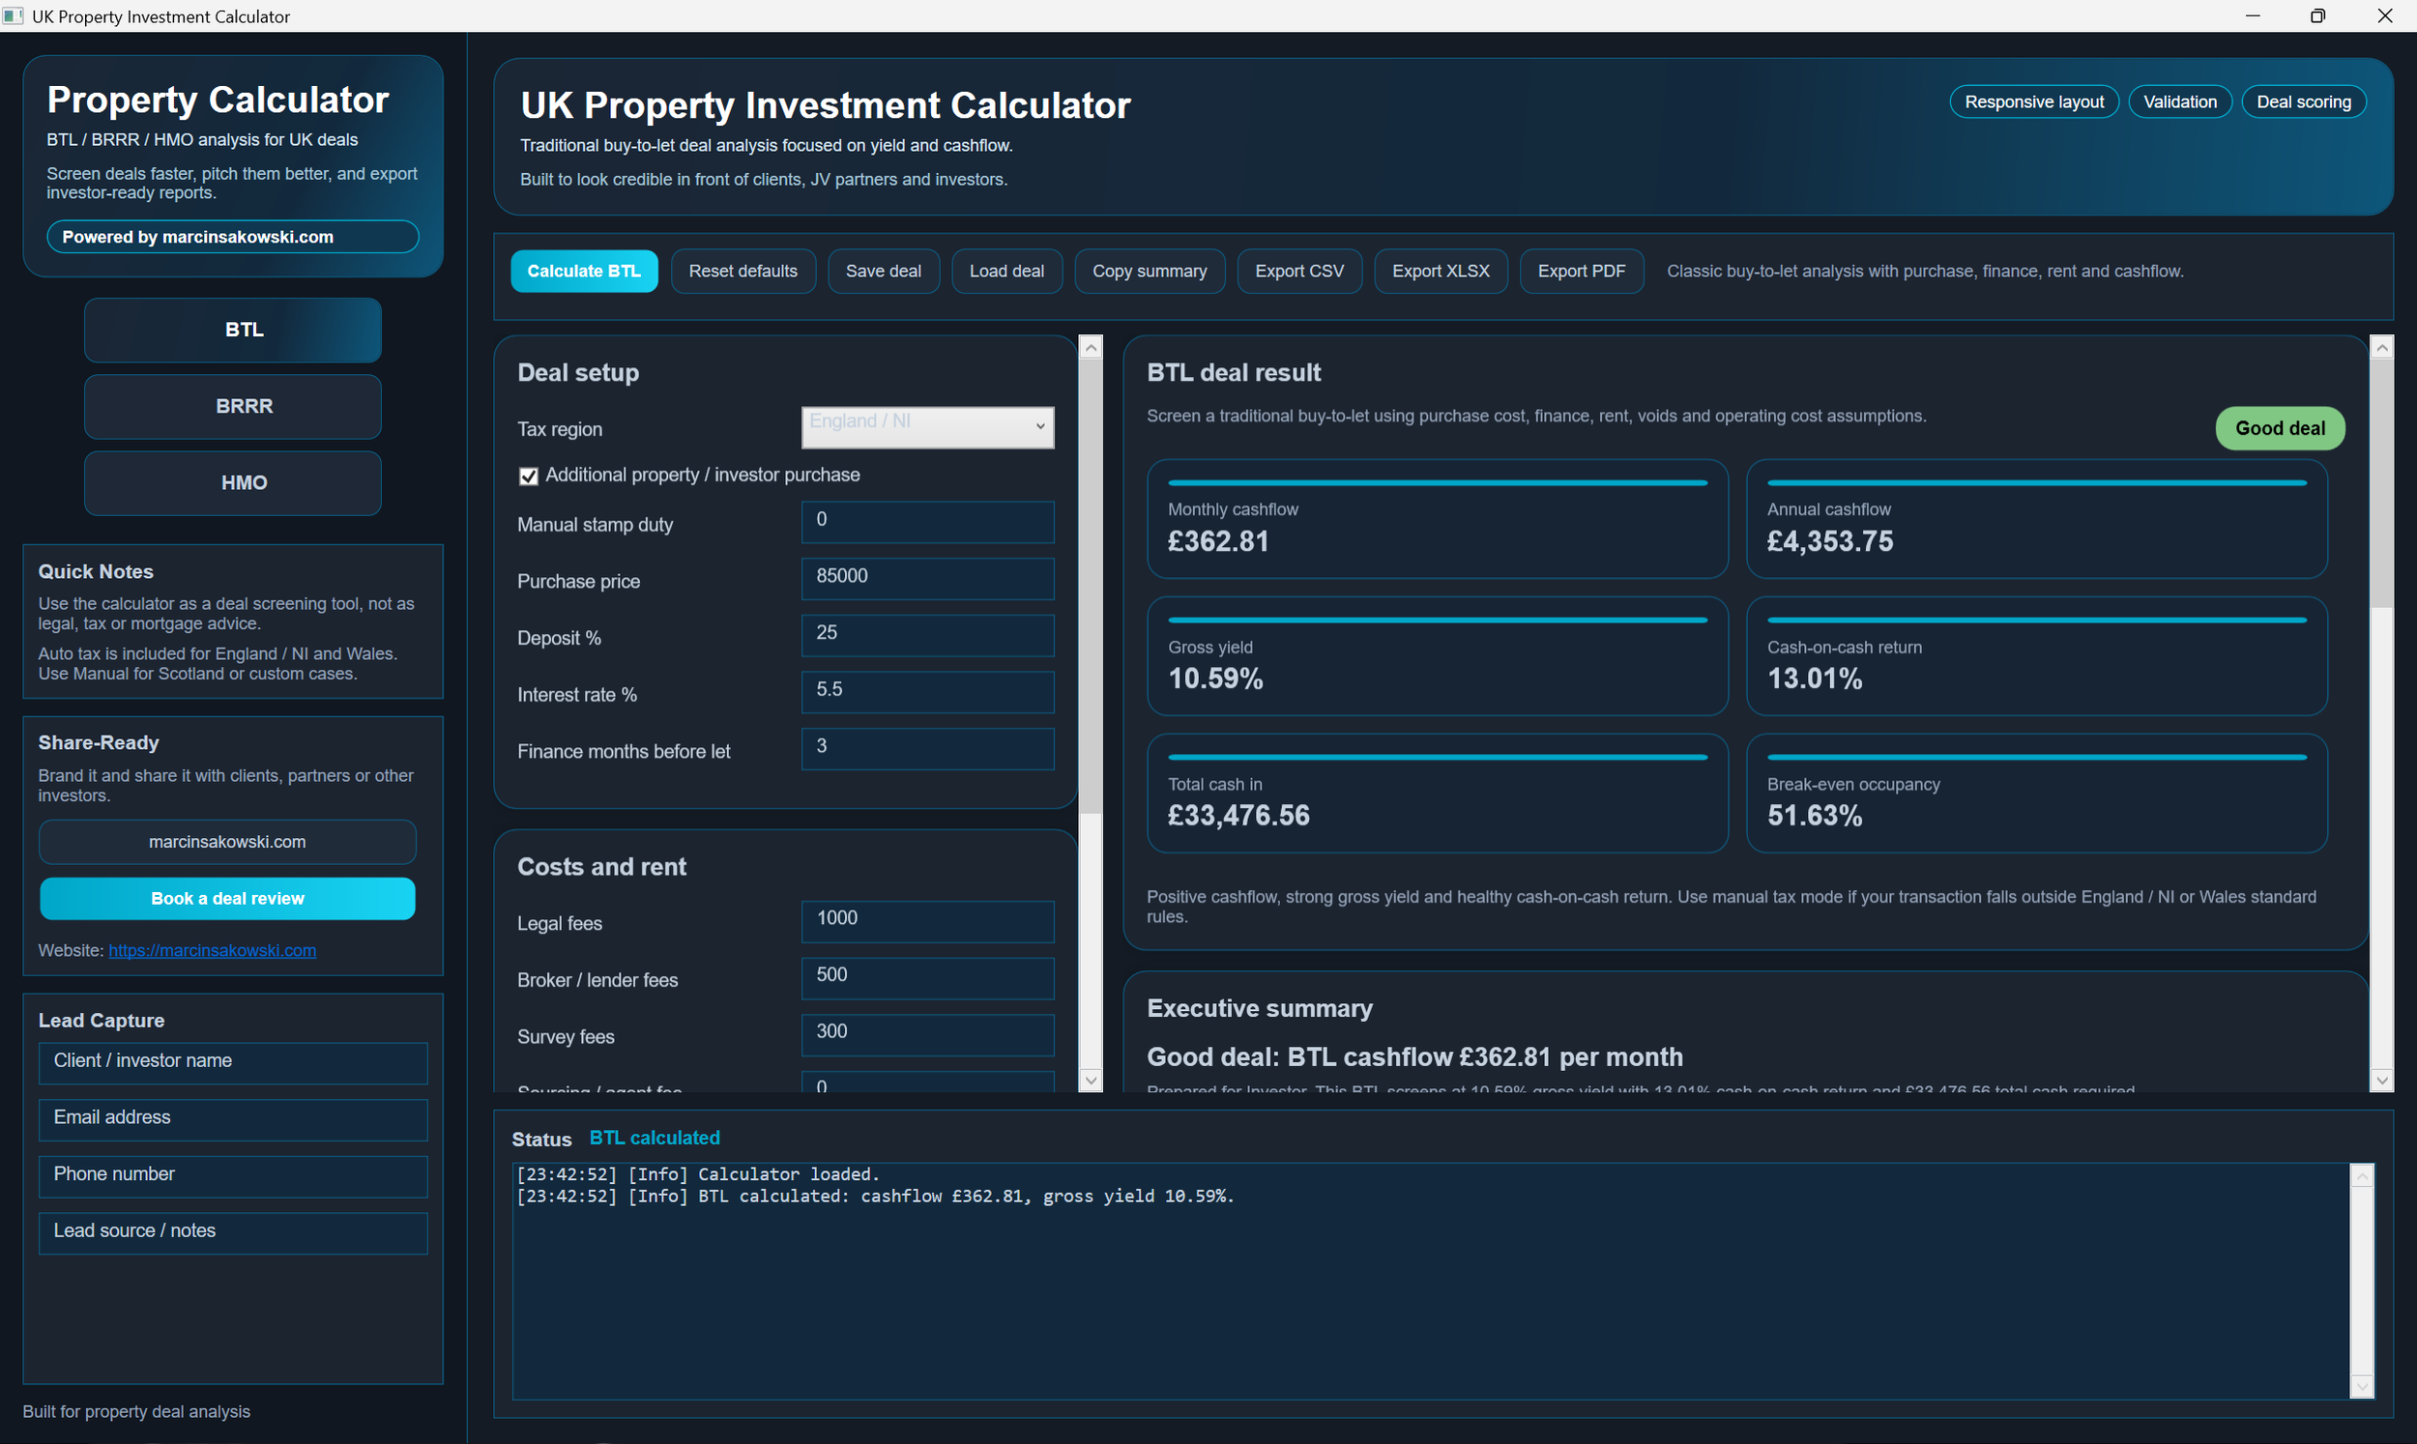Open the Tax region dropdown
Screen dimensions: 2417x1444
pyautogui.click(x=926, y=427)
